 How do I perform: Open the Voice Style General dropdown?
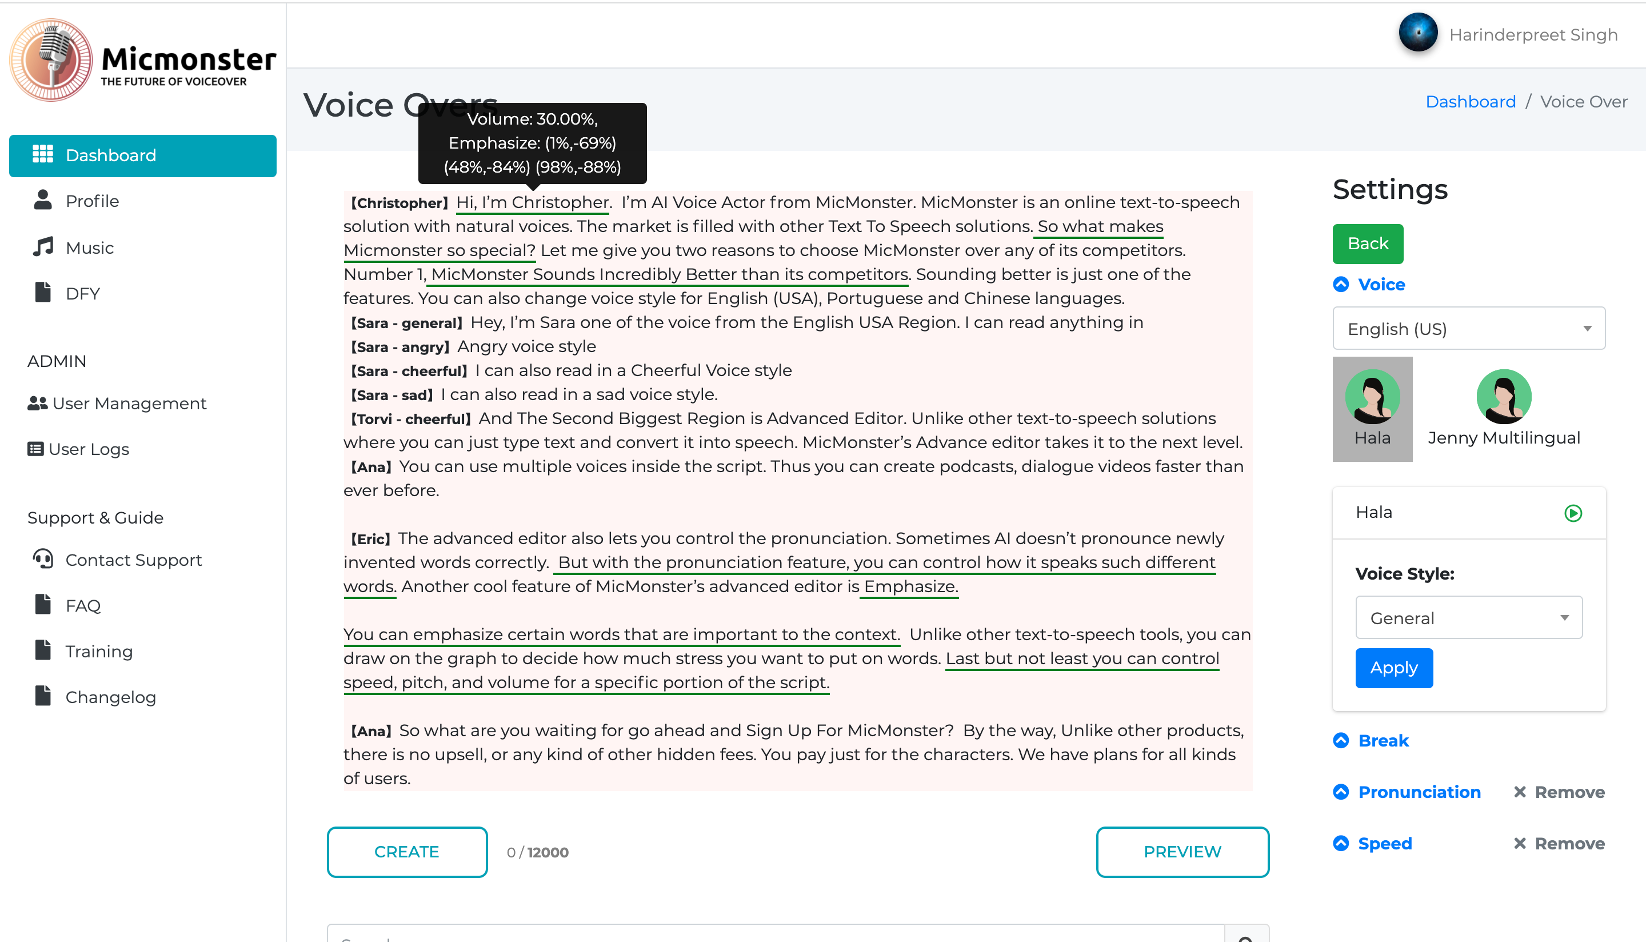tap(1468, 617)
